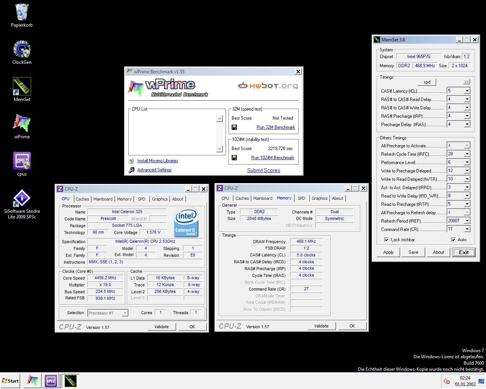Open the Performance Level dropdown

tap(467, 162)
